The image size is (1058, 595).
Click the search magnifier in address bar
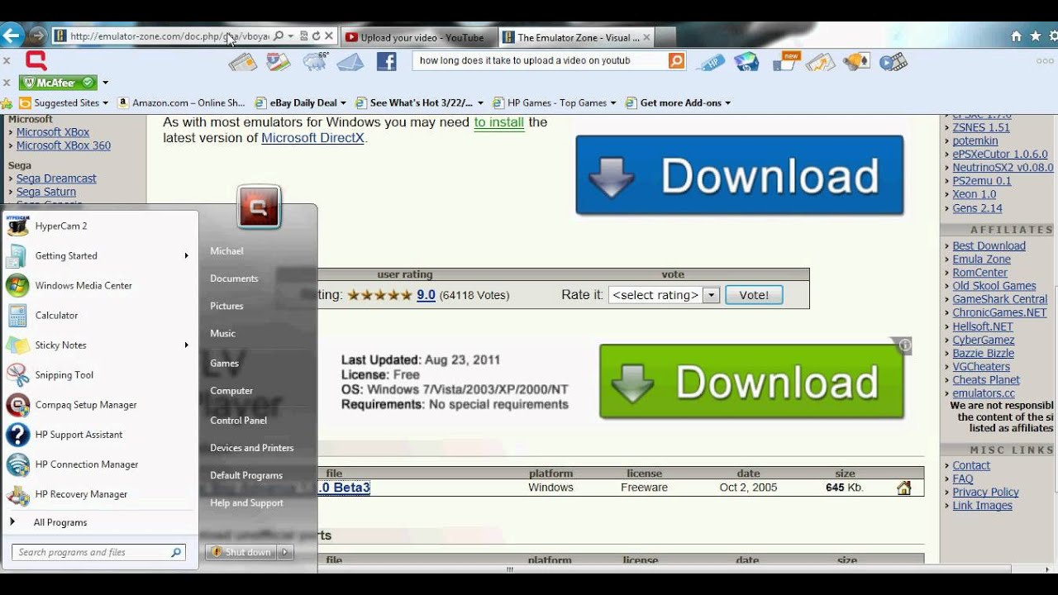(279, 36)
